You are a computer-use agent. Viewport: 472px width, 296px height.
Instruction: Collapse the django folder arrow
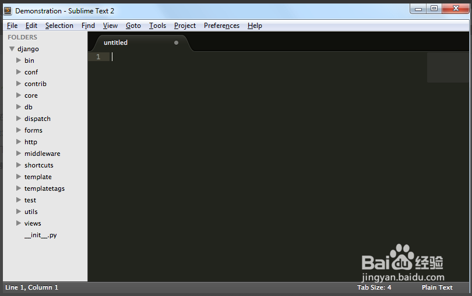[12, 49]
